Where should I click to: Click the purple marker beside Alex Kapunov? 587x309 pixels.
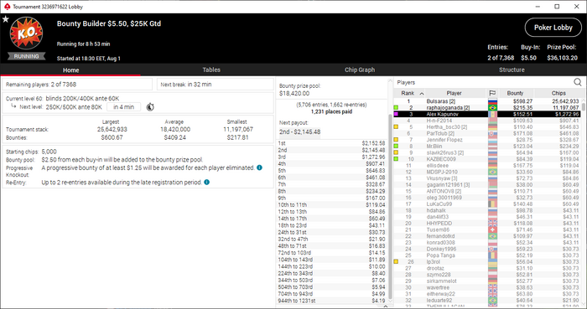tap(396, 114)
